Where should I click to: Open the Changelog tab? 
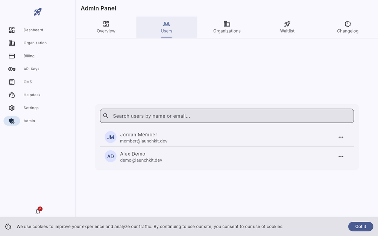(348, 27)
